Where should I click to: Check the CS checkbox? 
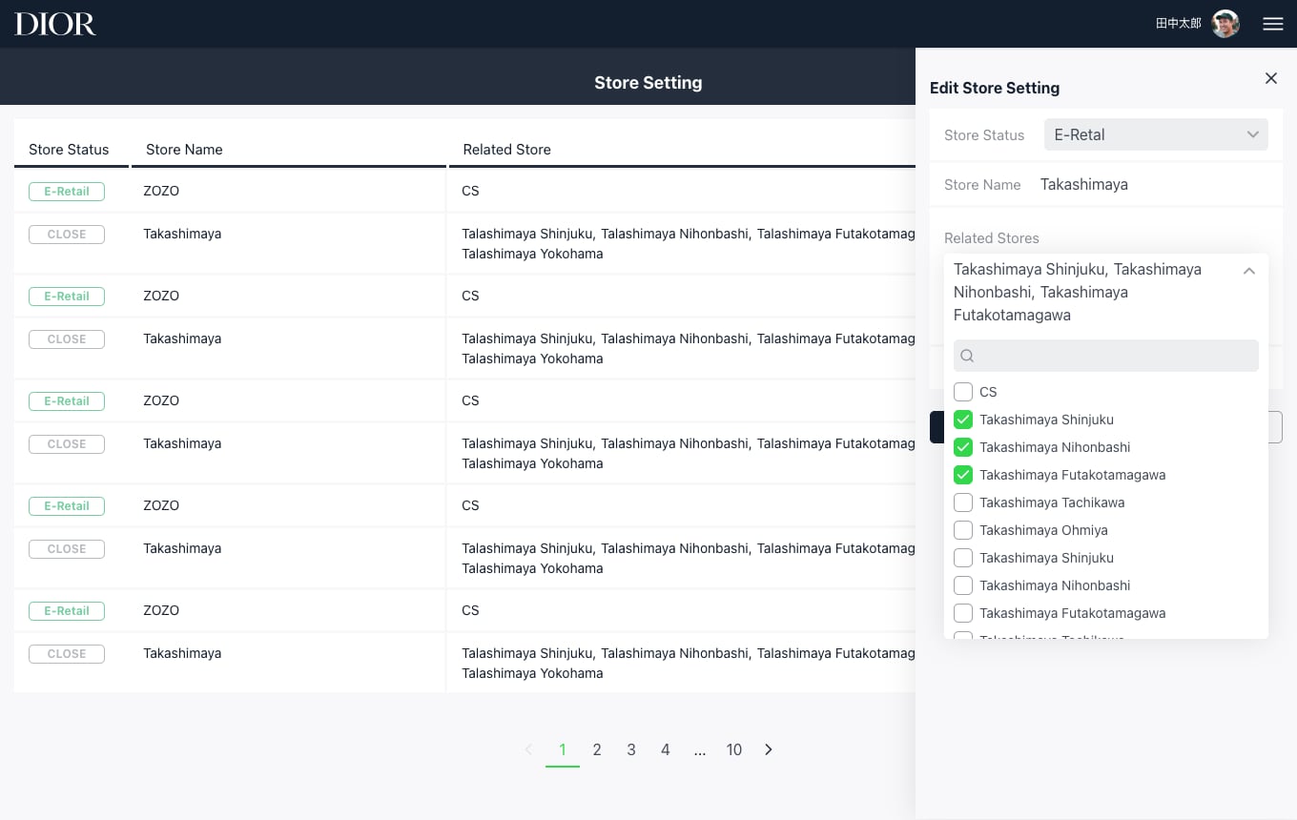tap(963, 392)
